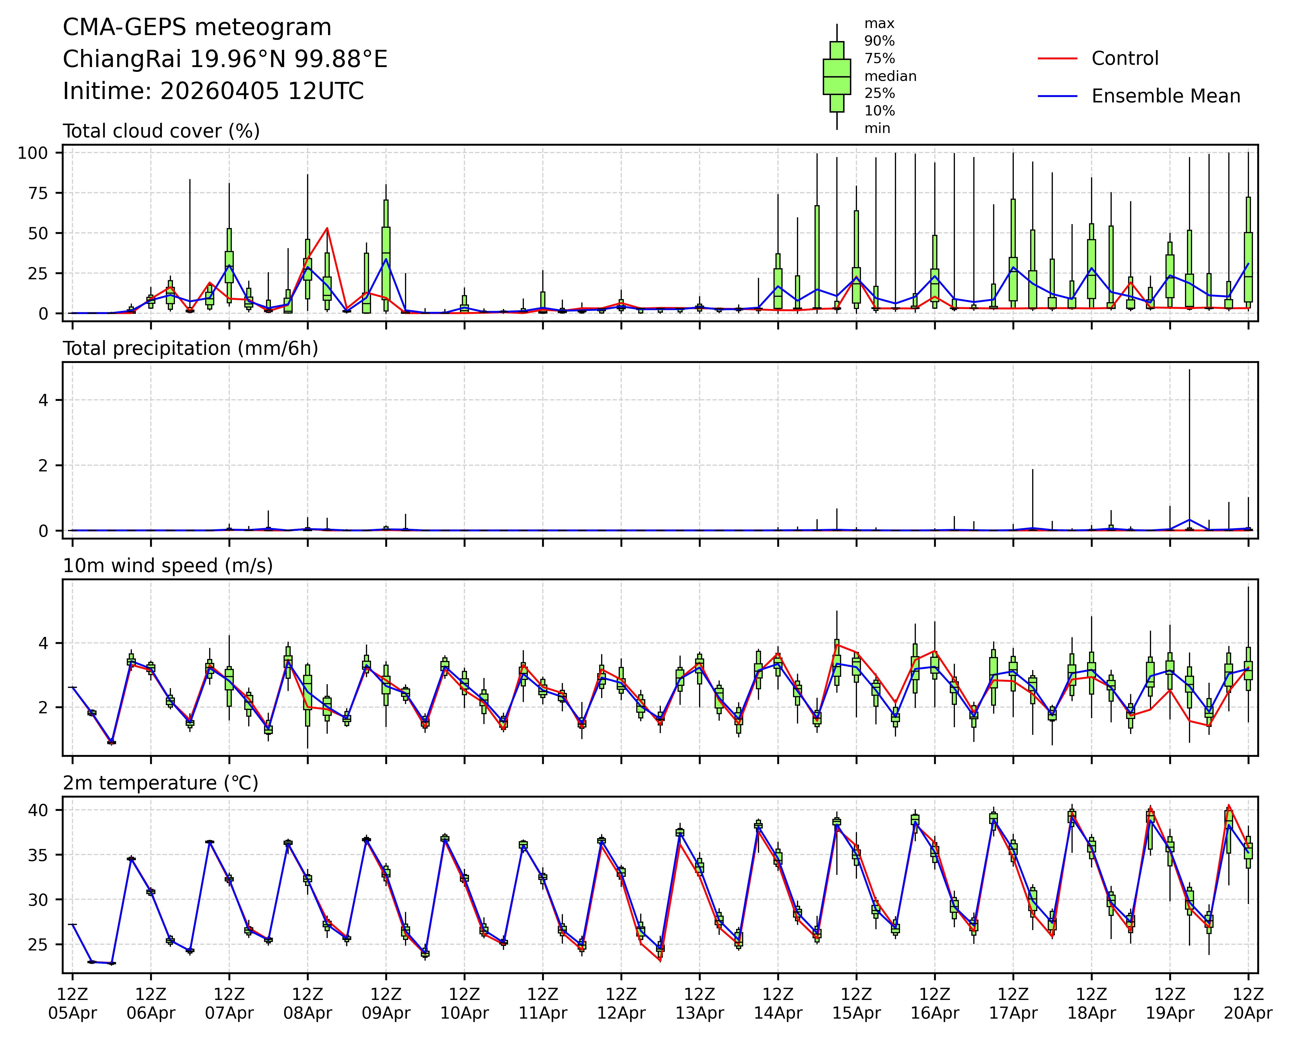Click the 'median' legend label
1290x1039 pixels.
pyautogui.click(x=890, y=76)
